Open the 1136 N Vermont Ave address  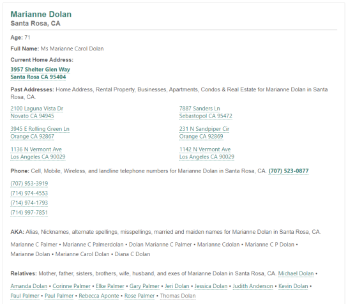coord(36,149)
